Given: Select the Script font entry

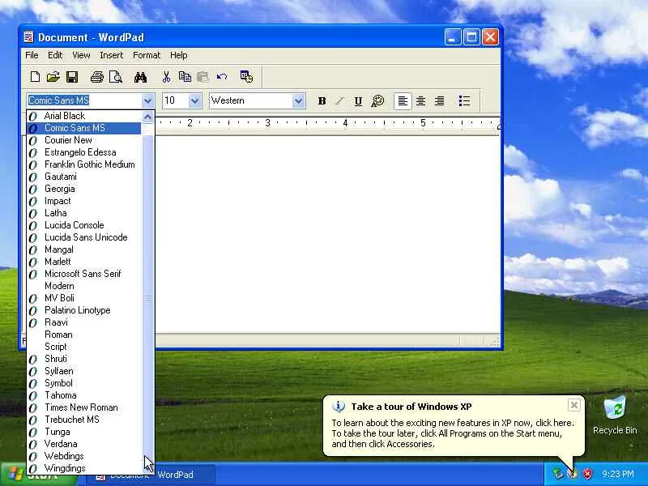Looking at the screenshot, I should 84,347.
